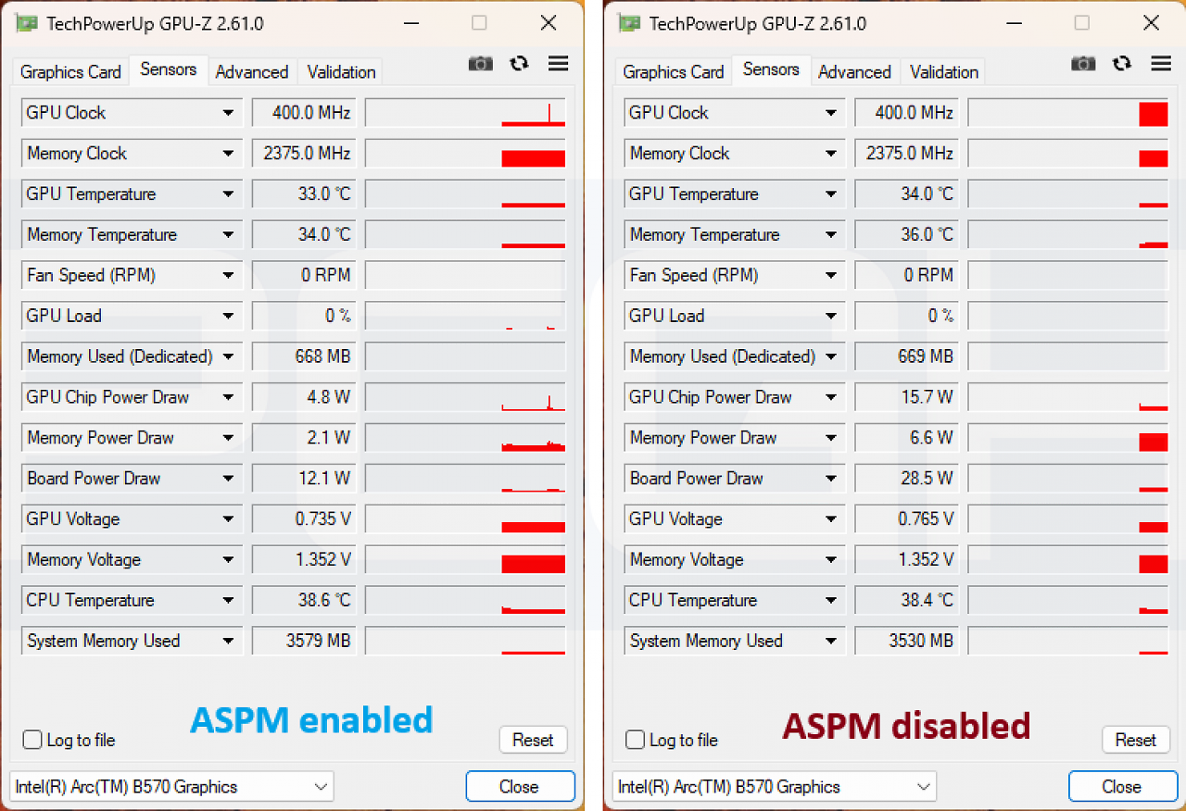
Task: Click screenshot camera icon in ASPM enabled window
Action: (x=480, y=63)
